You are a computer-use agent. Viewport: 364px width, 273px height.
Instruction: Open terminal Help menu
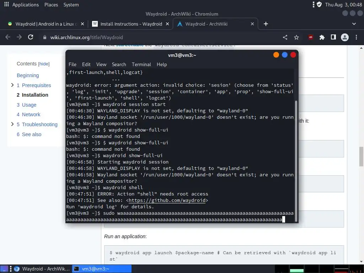tap(162, 64)
